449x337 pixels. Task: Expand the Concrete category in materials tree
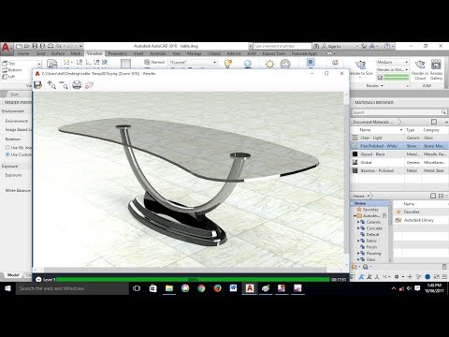click(358, 228)
